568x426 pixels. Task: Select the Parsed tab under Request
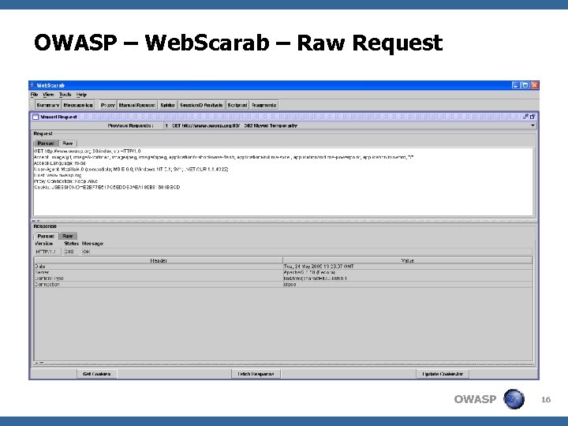[x=46, y=143]
